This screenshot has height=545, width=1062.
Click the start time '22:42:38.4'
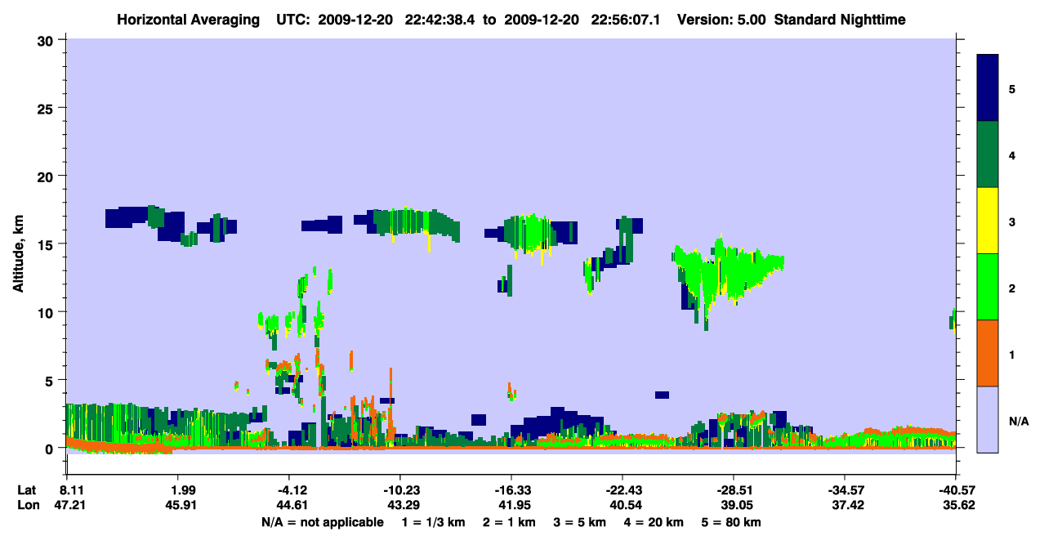[x=441, y=20]
